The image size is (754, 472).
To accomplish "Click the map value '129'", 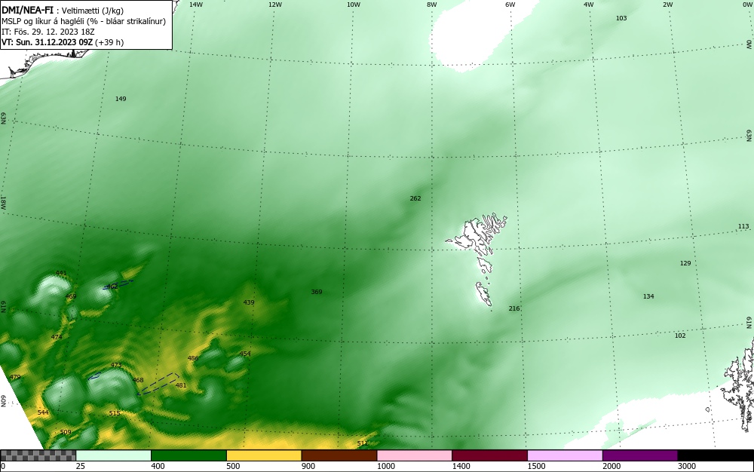I will pos(685,263).
